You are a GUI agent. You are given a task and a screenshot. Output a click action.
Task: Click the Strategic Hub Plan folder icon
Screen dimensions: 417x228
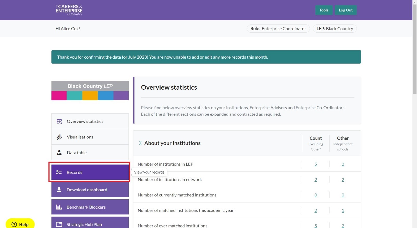coord(59,224)
